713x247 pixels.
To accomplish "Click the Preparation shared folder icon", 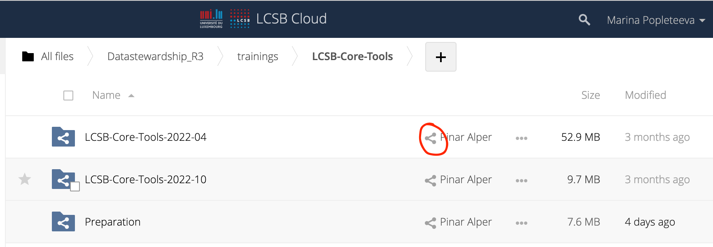I will 63,222.
